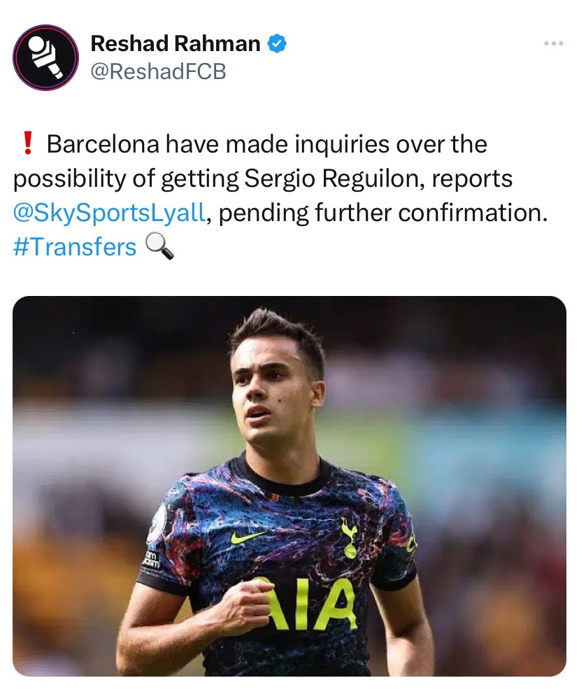Click the blue verified badge

click(x=278, y=44)
